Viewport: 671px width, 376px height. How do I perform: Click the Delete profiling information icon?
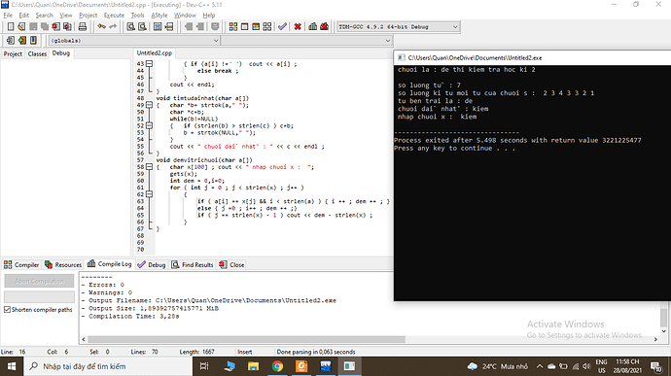tap(325, 26)
